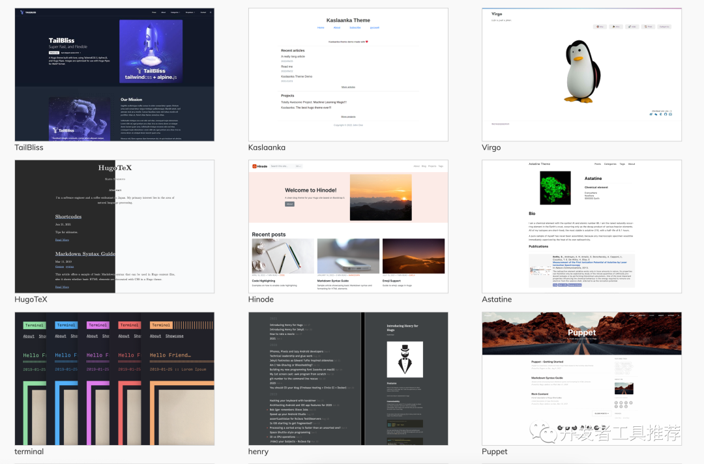The width and height of the screenshot is (704, 464).
Task: Select the Kaslaanka Theme preview thumbnail
Action: click(348, 74)
